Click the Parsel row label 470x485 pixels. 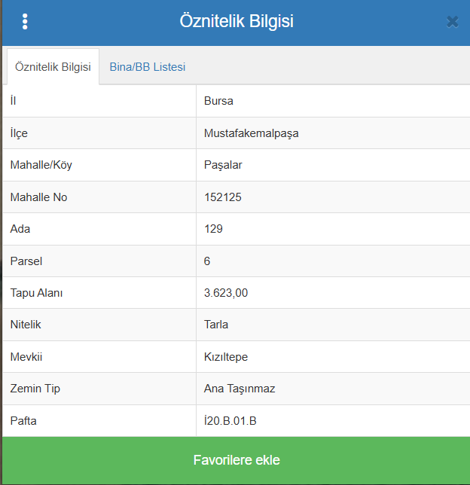tap(26, 261)
